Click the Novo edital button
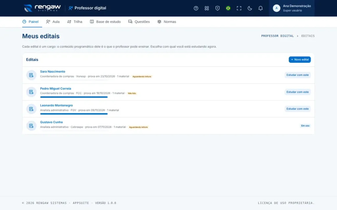Image resolution: width=337 pixels, height=210 pixels. click(299, 60)
